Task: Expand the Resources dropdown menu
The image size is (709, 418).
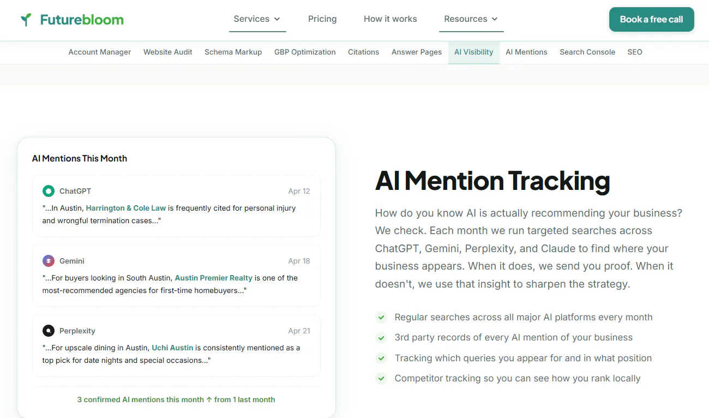Action: click(471, 19)
